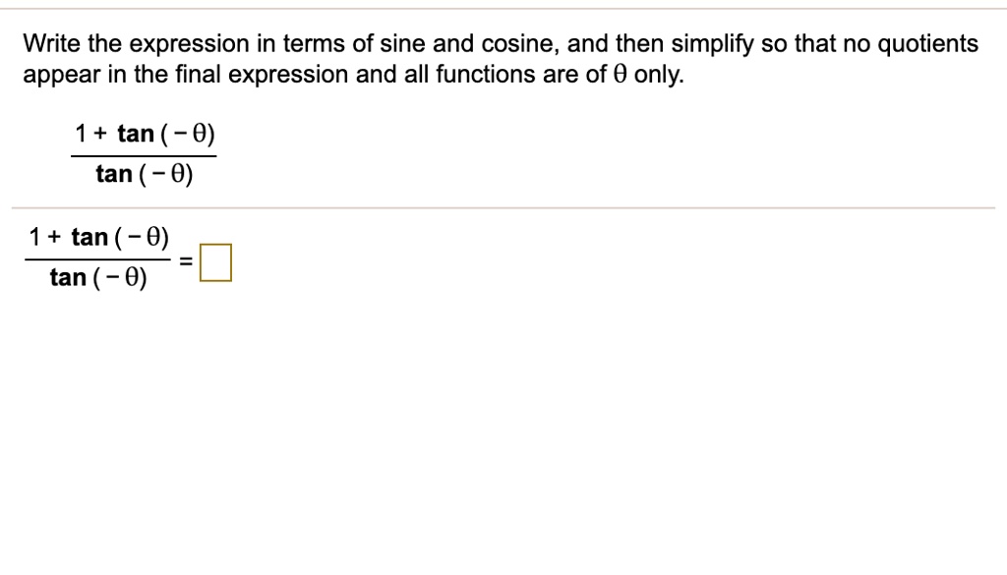Click "tan" in the lower fraction's denominator
Screen dimensions: 1007x575
(x=68, y=278)
